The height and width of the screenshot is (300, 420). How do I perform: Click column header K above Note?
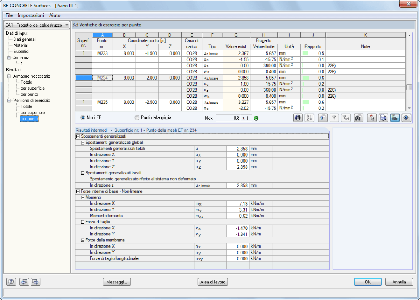point(365,35)
